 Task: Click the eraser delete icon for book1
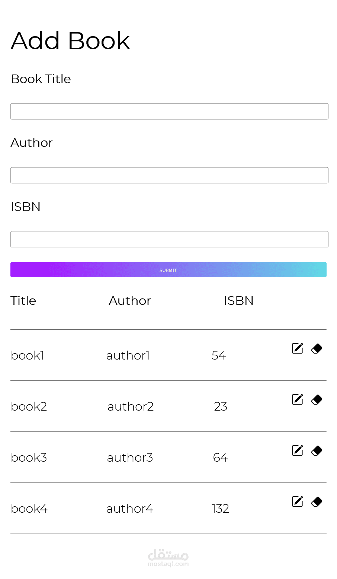point(317,349)
